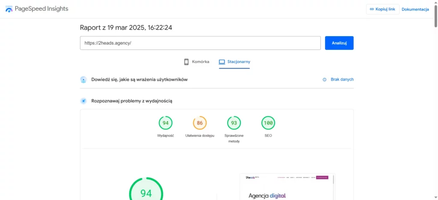This screenshot has width=438, height=200.
Task: Click the SEO label under the gauge
Action: (x=268, y=136)
